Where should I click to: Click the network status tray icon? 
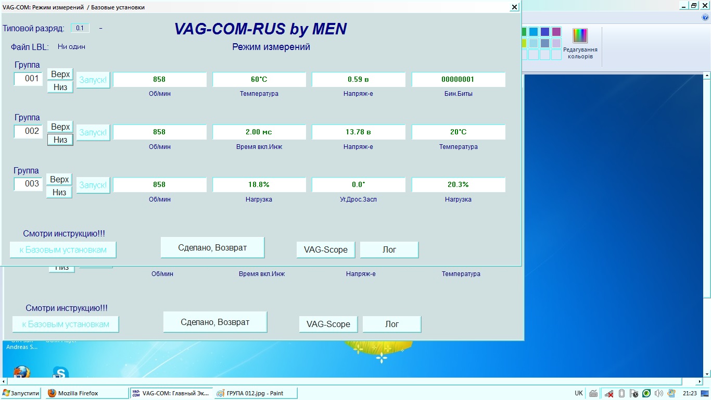(x=608, y=393)
